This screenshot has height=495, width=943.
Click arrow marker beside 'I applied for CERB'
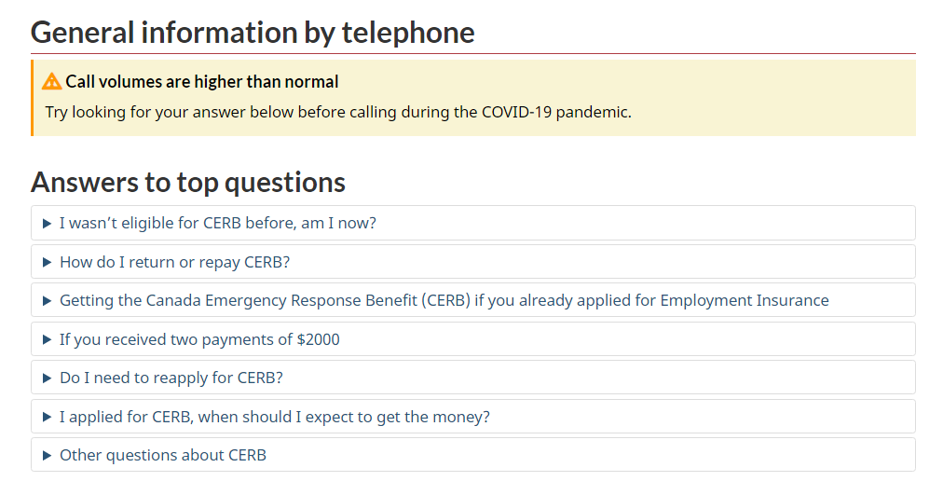[x=47, y=418]
